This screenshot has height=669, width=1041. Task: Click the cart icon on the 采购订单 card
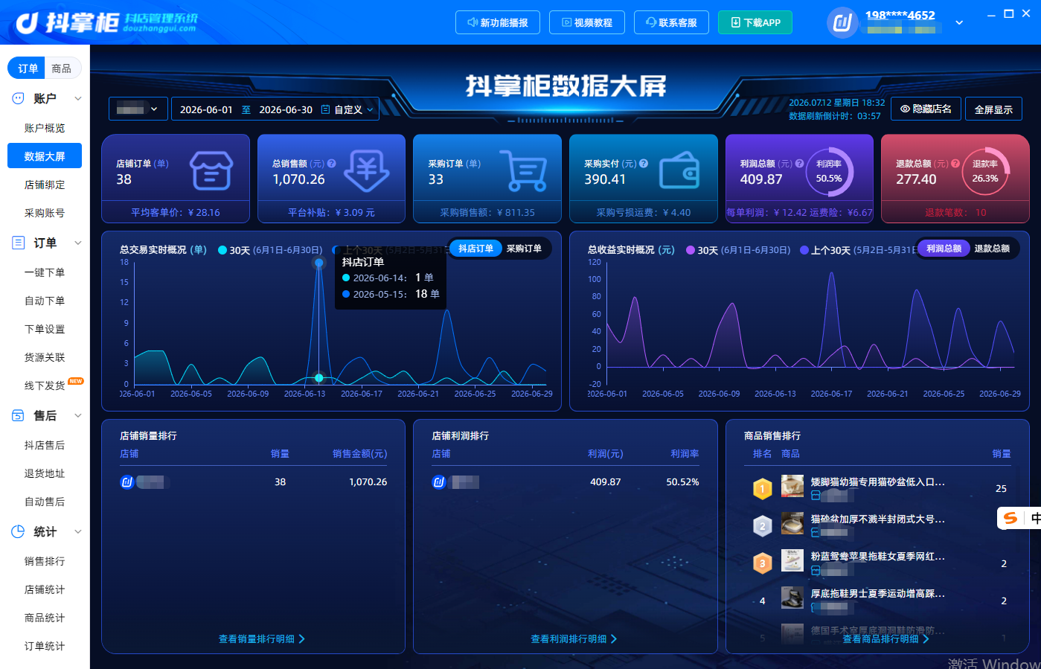coord(523,170)
